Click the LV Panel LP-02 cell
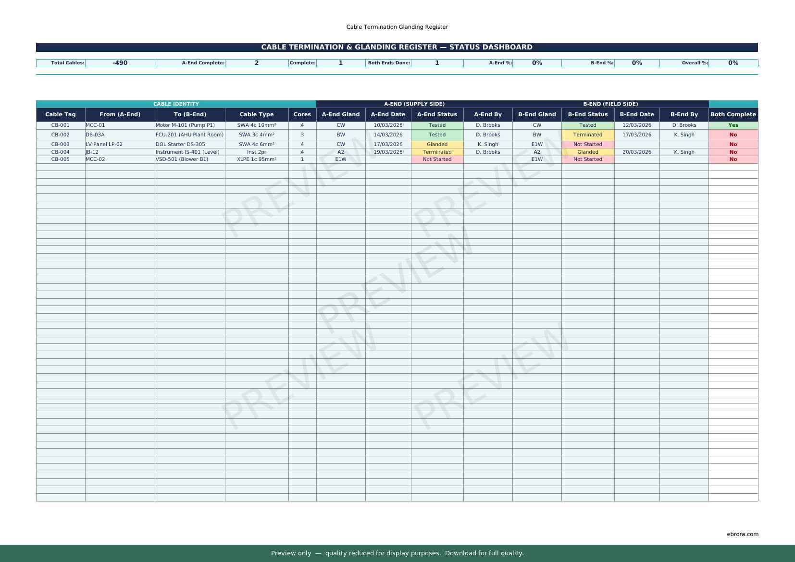This screenshot has width=795, height=562. [120, 145]
